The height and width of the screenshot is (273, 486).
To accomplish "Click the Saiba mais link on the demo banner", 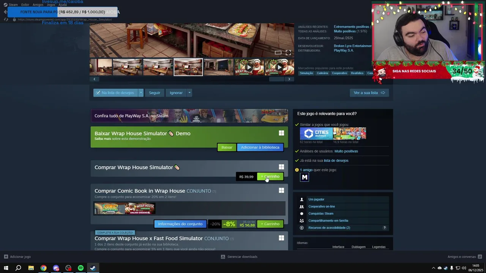I will (x=103, y=139).
